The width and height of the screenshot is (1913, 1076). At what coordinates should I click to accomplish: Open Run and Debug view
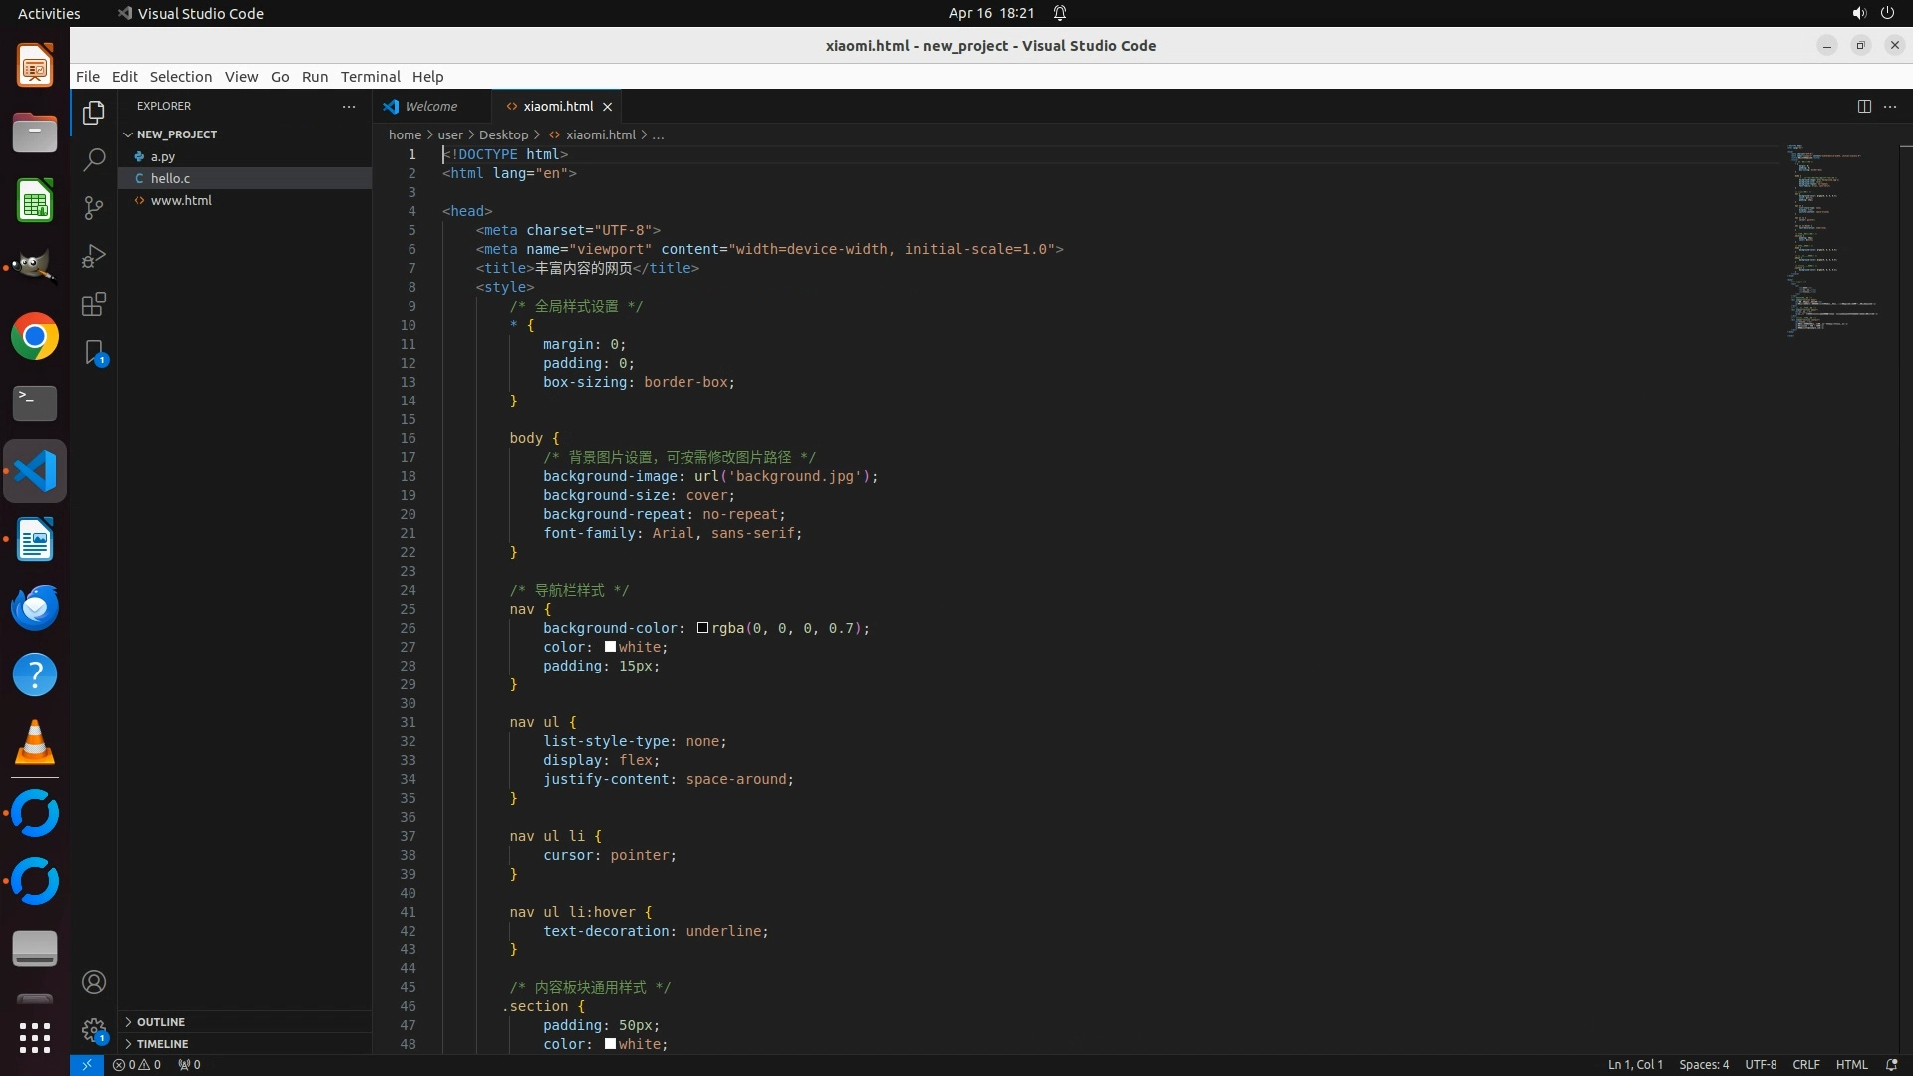pos(94,256)
